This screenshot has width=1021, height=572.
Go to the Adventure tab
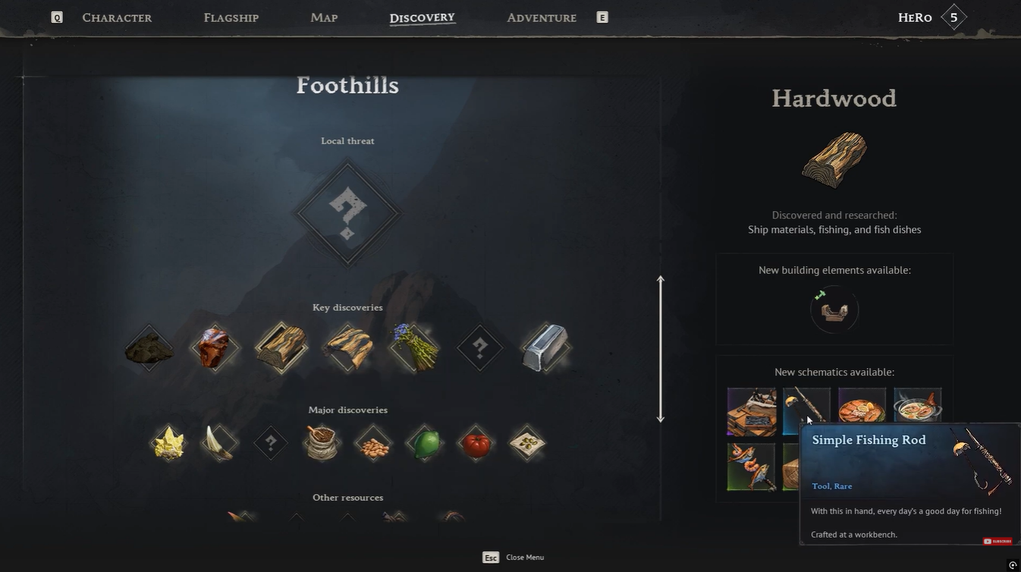(x=542, y=17)
